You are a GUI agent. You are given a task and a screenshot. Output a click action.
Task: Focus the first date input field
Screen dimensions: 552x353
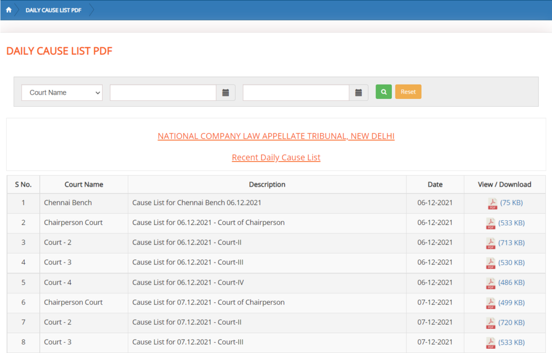(x=163, y=93)
